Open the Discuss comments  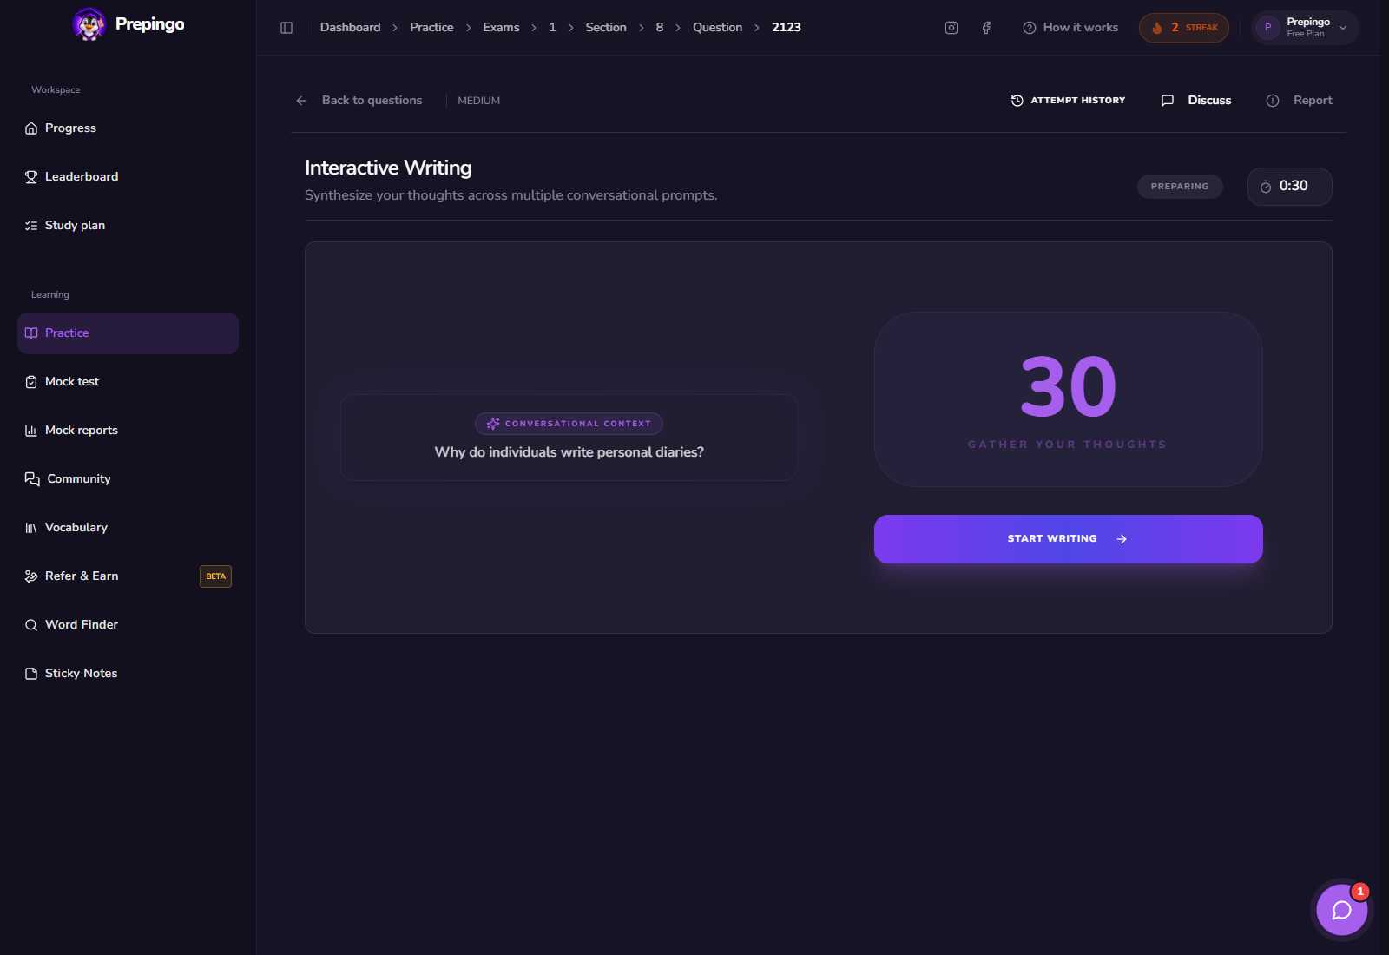[1196, 101]
